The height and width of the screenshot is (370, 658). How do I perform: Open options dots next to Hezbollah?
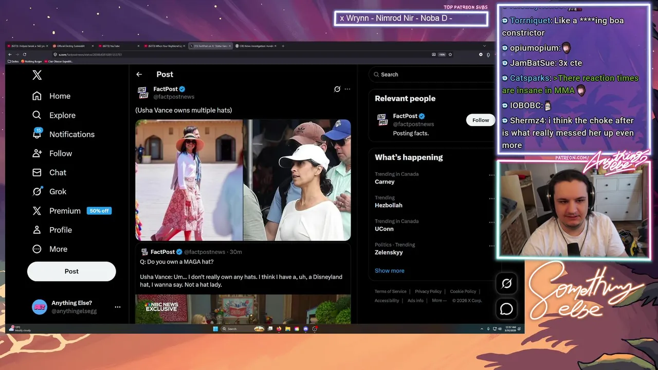click(x=491, y=198)
